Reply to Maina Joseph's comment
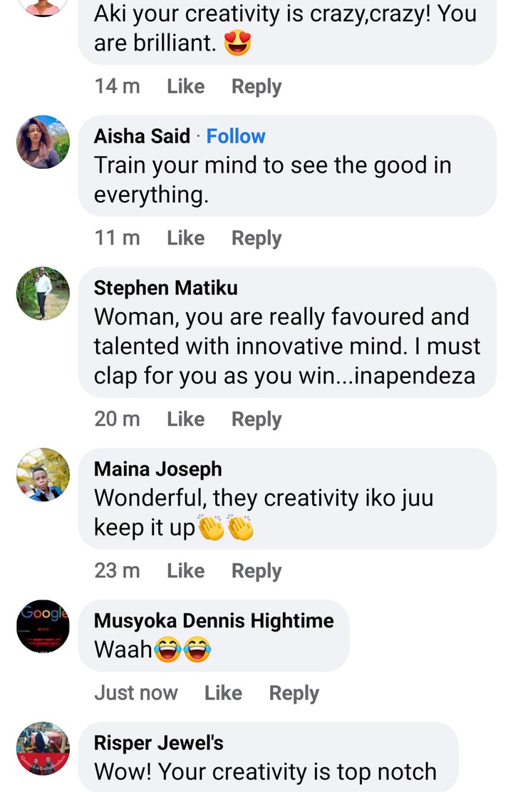Screen dimensions: 513x792 (x=256, y=571)
